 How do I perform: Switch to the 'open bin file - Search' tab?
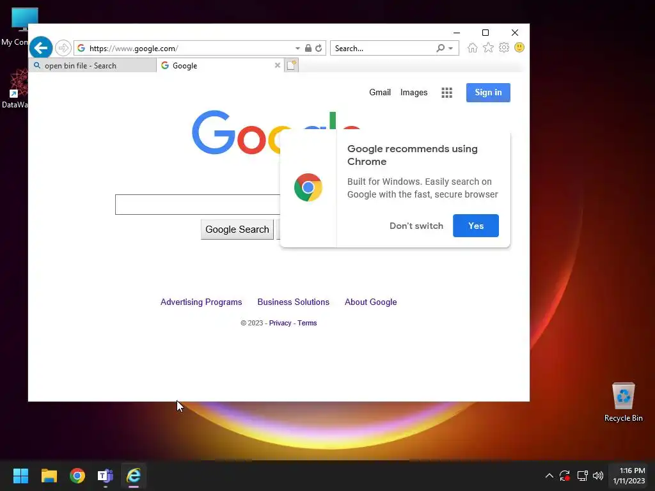click(93, 66)
